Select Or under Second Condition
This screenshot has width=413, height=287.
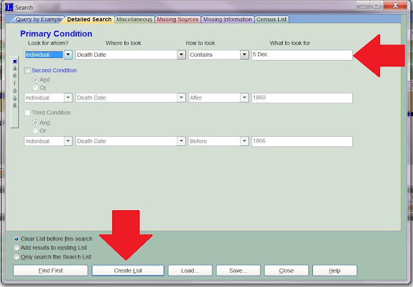(35, 88)
